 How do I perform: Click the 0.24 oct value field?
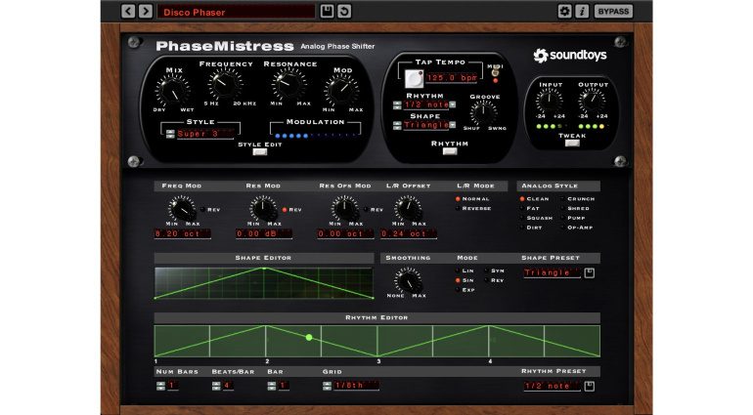tap(409, 234)
